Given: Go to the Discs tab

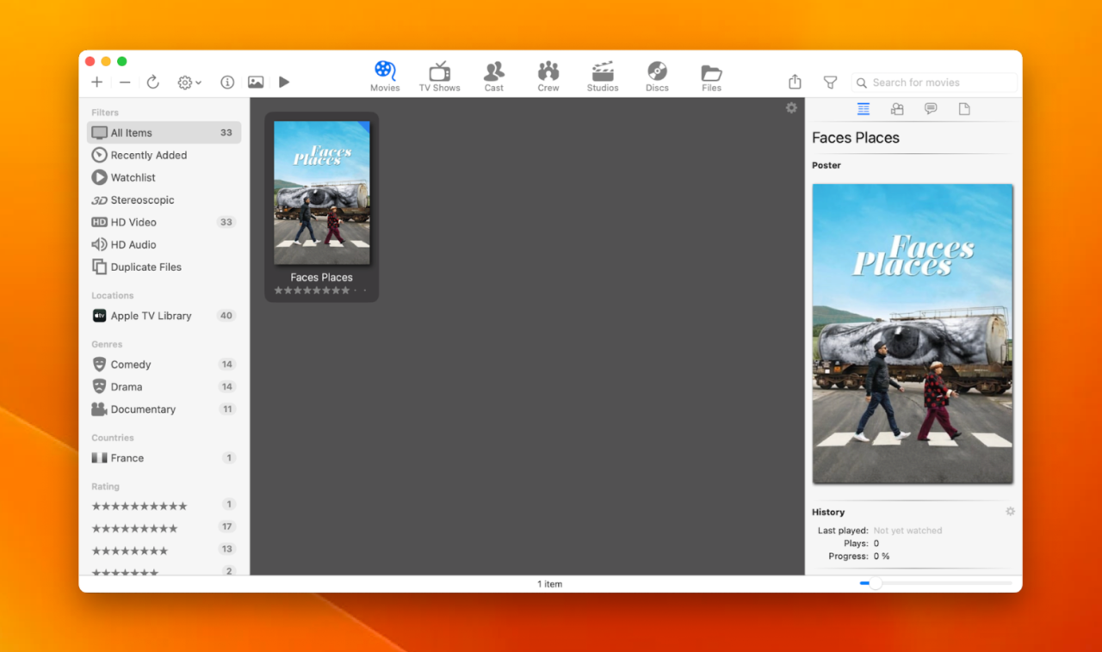Looking at the screenshot, I should [657, 77].
